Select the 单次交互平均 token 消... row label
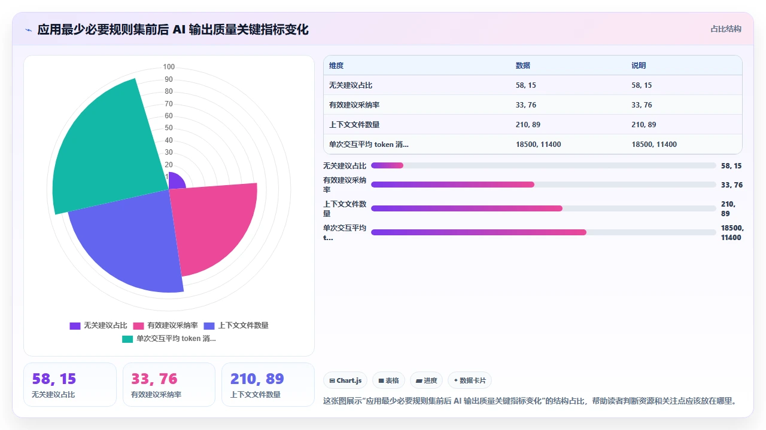Screen dimensions: 766x430 pyautogui.click(x=369, y=145)
